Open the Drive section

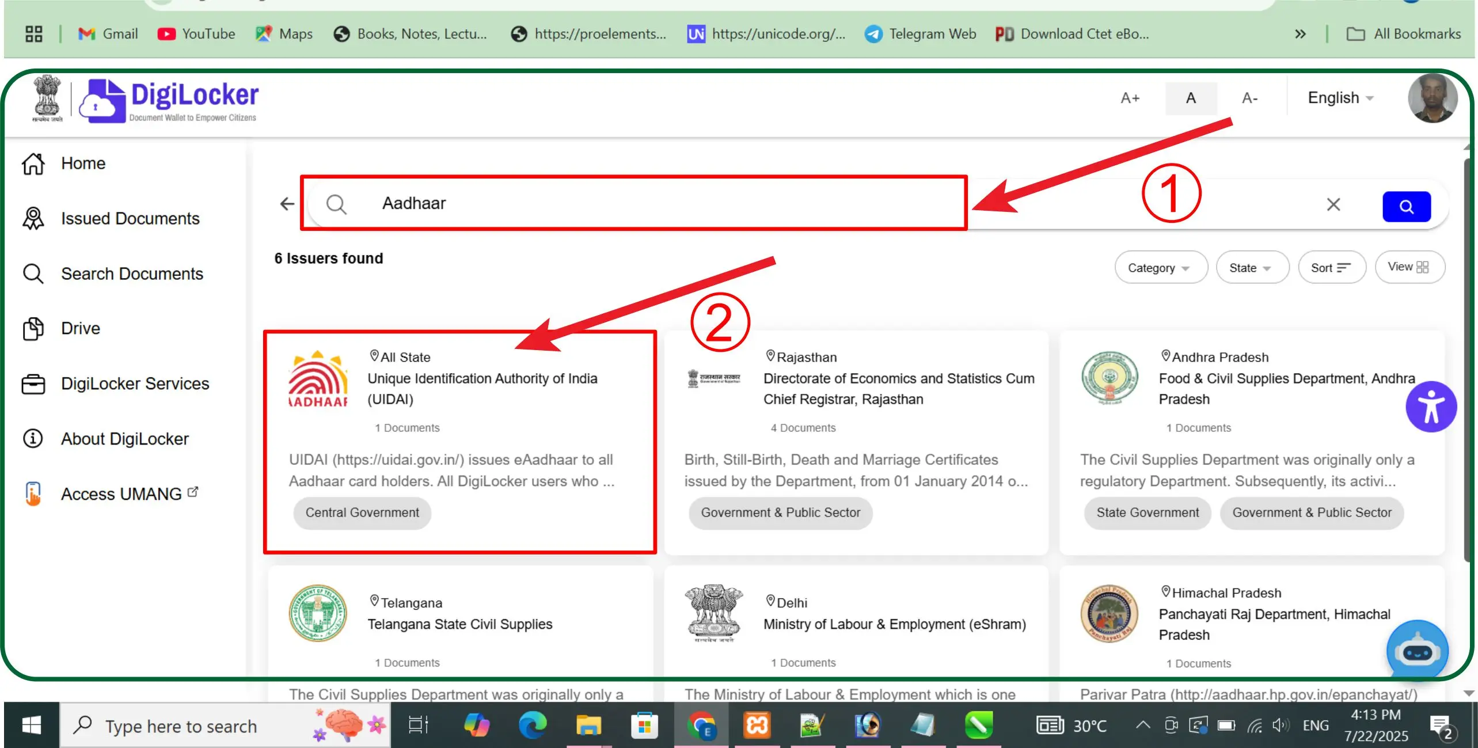pyautogui.click(x=61, y=328)
